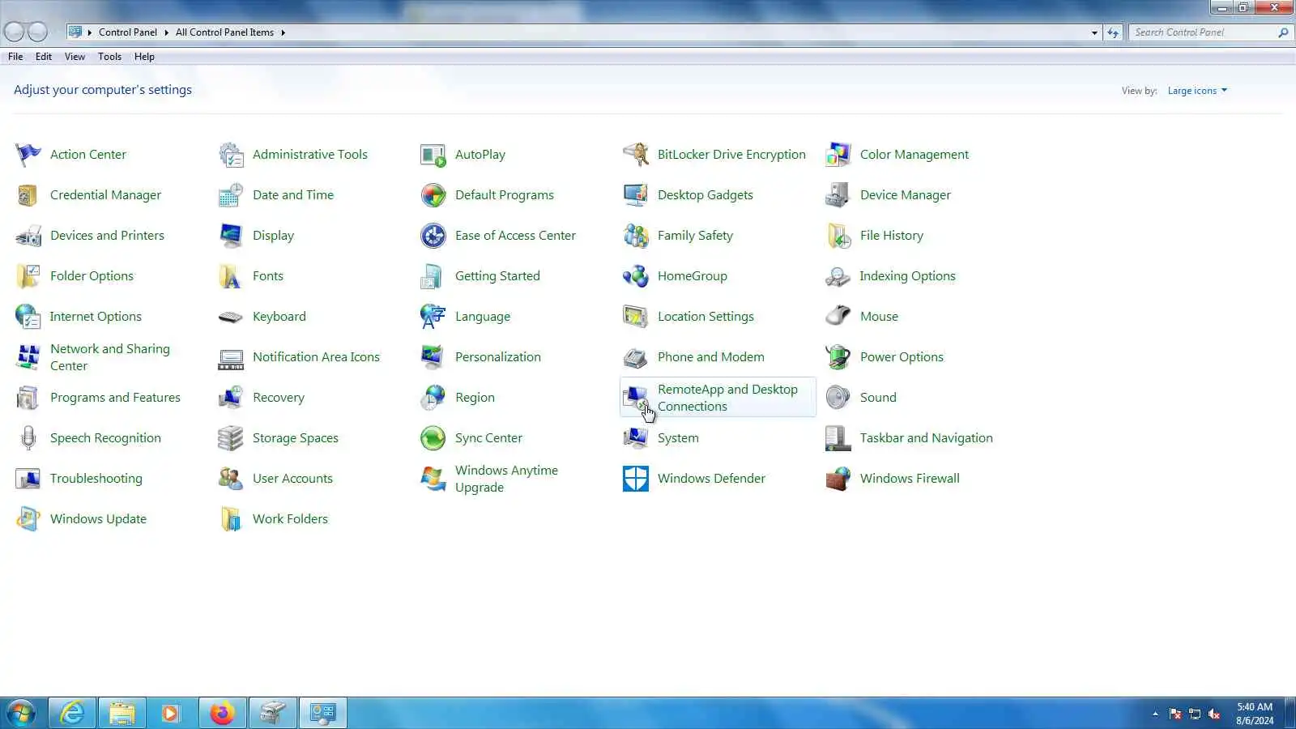Open the Action Center flag icon
1296x729 pixels.
(28, 154)
